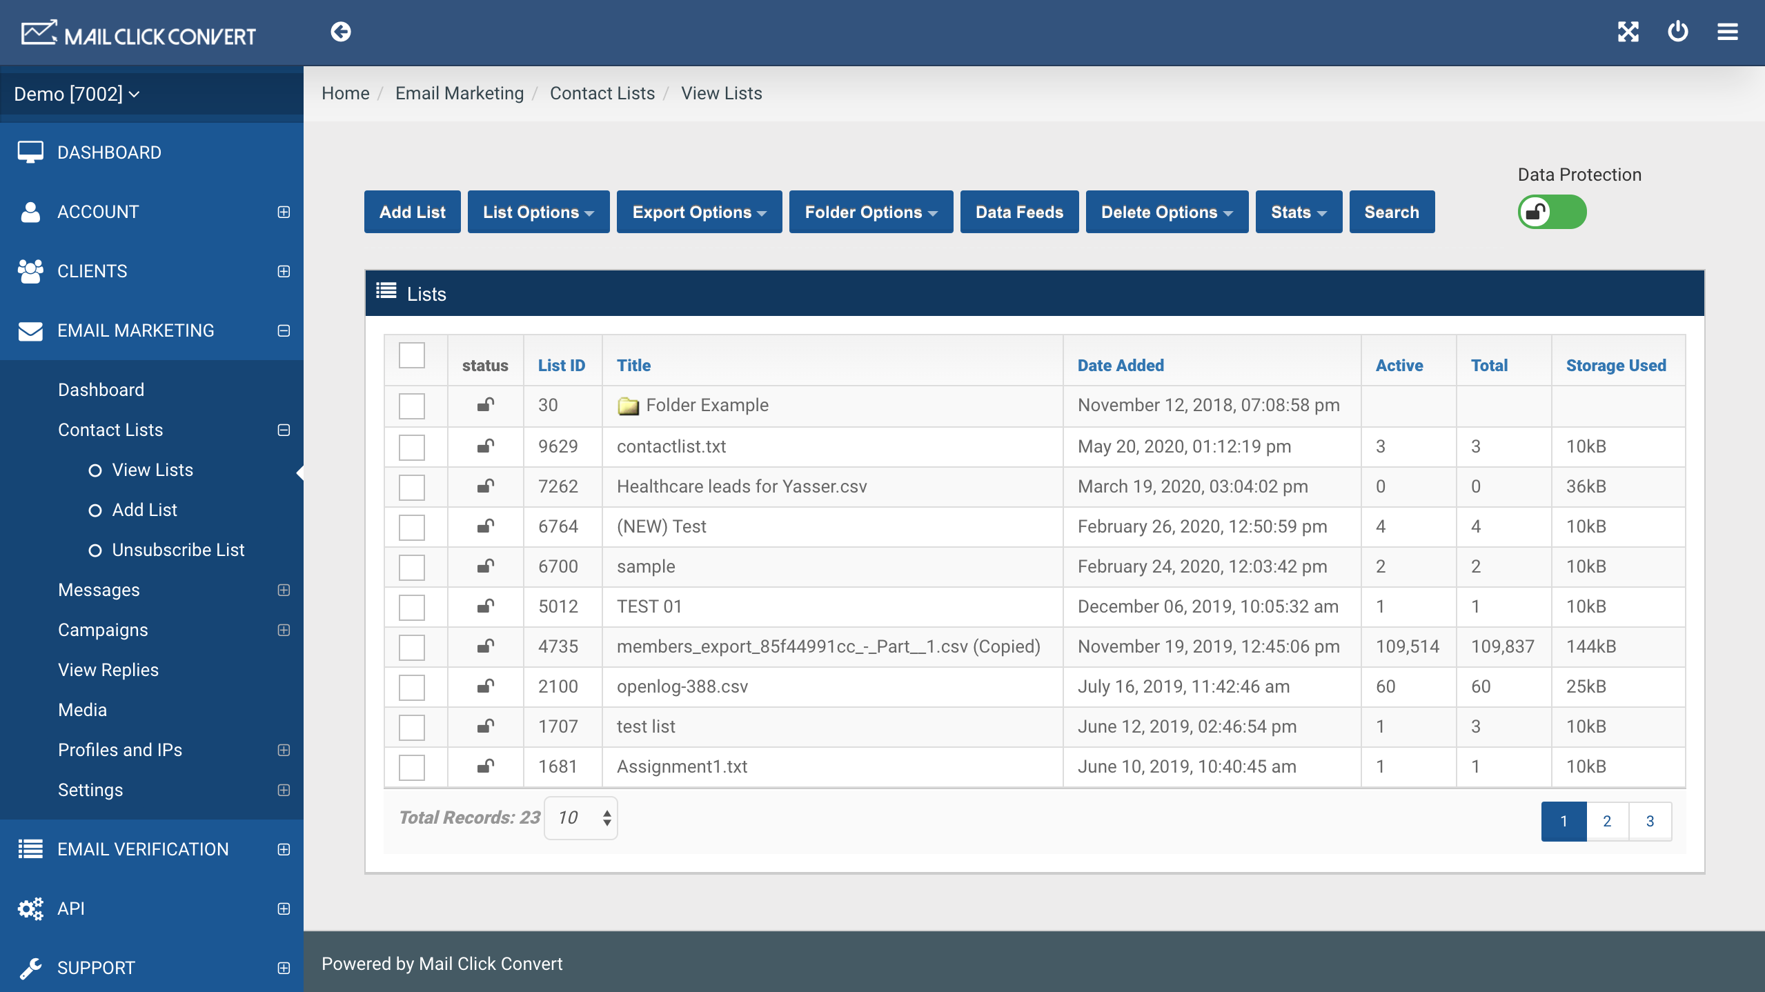Expand the Demo [7002] account dropdown
The width and height of the screenshot is (1765, 992).
pos(77,94)
